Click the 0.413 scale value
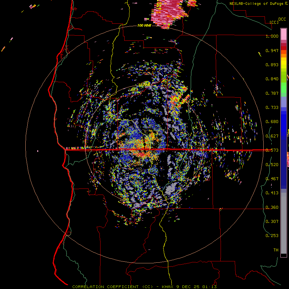This screenshot has height=289, width=289. point(272,193)
